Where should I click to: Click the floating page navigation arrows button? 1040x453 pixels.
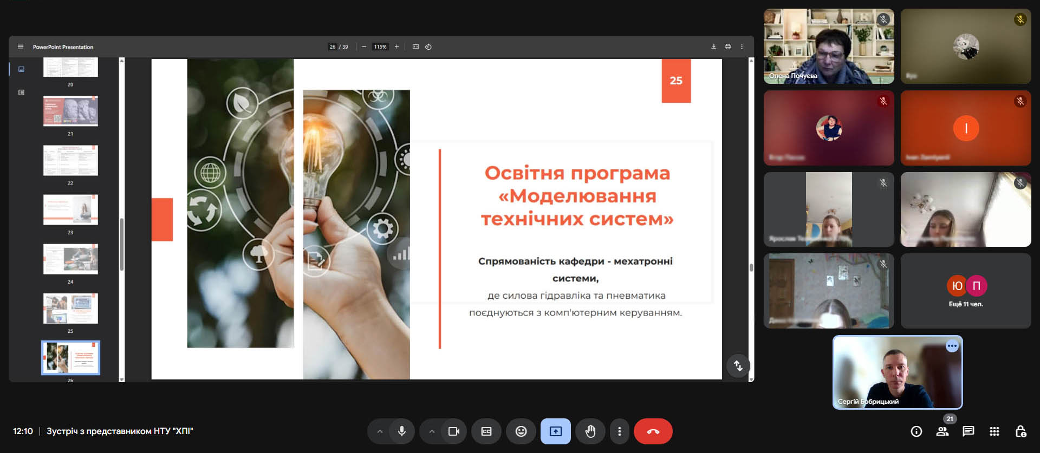pos(738,366)
